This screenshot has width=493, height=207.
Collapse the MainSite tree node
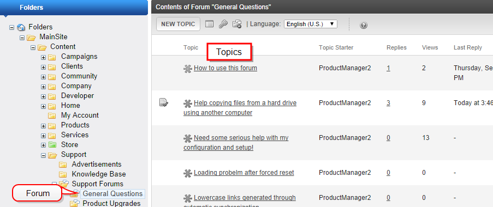[x=22, y=38]
